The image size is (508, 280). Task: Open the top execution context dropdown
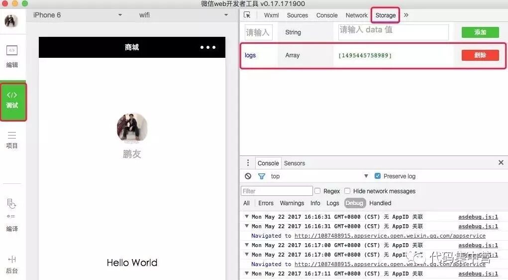pyautogui.click(x=319, y=176)
